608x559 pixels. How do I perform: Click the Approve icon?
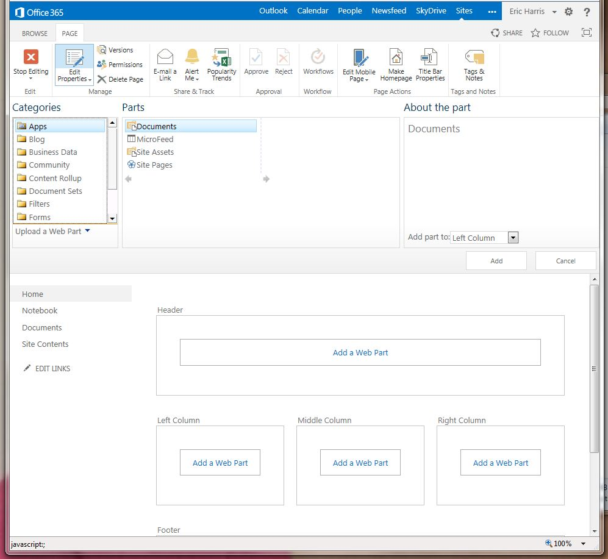[256, 58]
